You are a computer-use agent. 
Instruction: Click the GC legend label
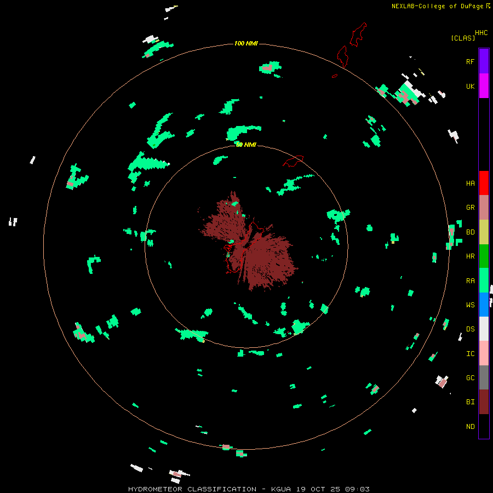[x=470, y=378]
